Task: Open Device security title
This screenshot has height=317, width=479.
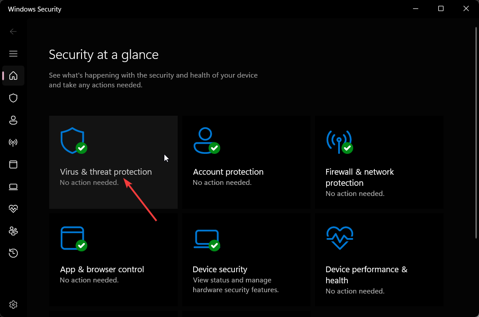Action: click(x=220, y=269)
